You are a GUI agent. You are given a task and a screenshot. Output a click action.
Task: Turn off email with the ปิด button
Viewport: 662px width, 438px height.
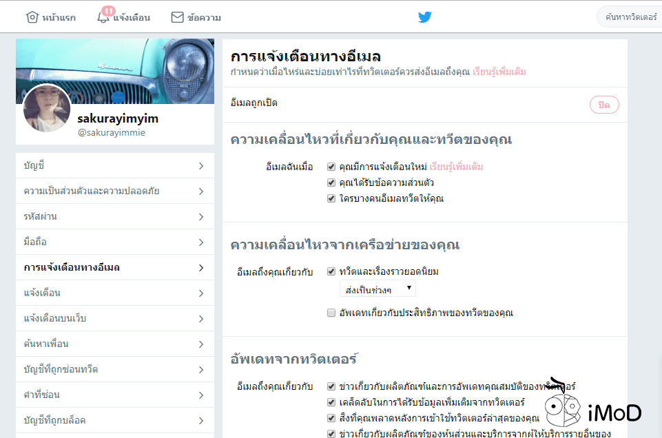pyautogui.click(x=603, y=104)
